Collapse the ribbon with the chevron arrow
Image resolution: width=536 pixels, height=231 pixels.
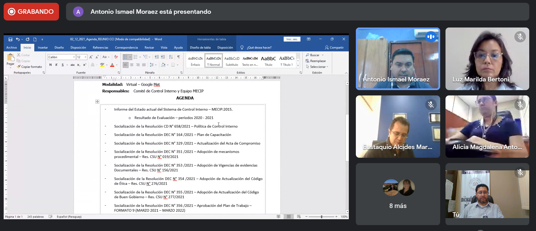click(x=346, y=73)
